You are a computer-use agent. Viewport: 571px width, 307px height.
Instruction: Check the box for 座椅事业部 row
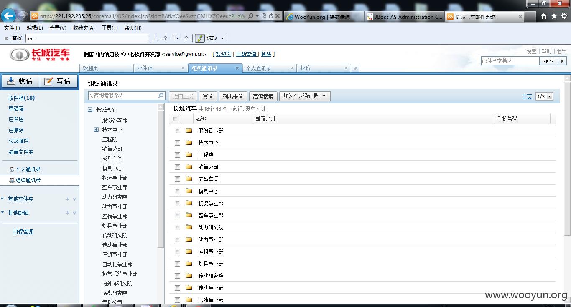[x=177, y=252]
